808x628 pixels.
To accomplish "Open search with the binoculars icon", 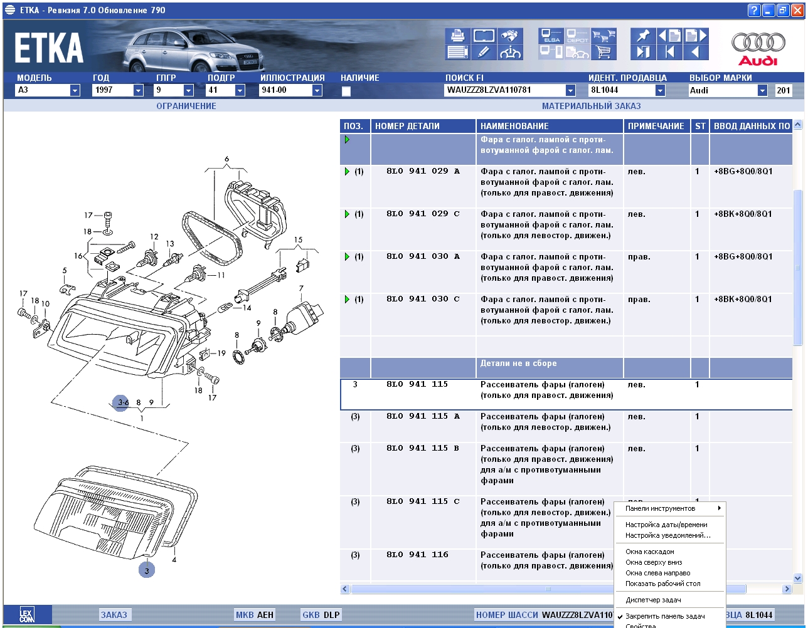I will coord(511,36).
